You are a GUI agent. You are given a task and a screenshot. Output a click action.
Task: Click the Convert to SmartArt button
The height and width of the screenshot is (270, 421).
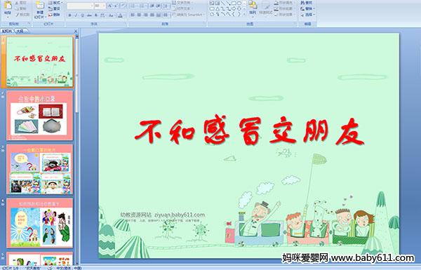point(189,15)
